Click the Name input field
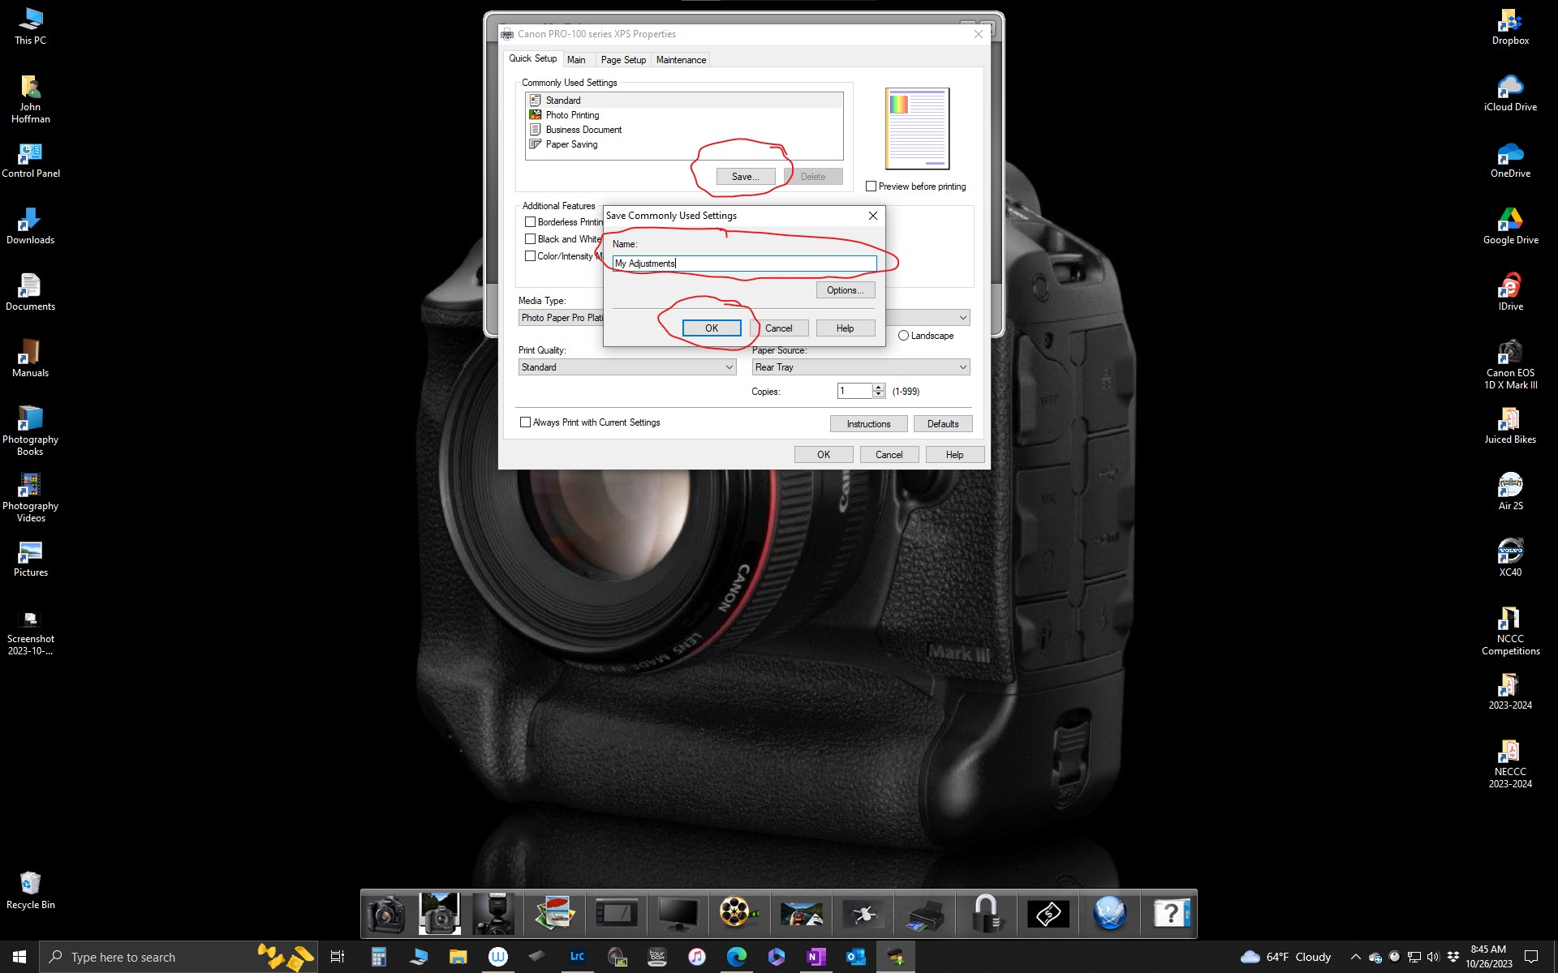 (744, 264)
